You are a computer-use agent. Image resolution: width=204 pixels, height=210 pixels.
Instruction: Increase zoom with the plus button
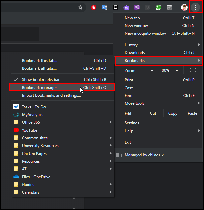[x=177, y=70]
